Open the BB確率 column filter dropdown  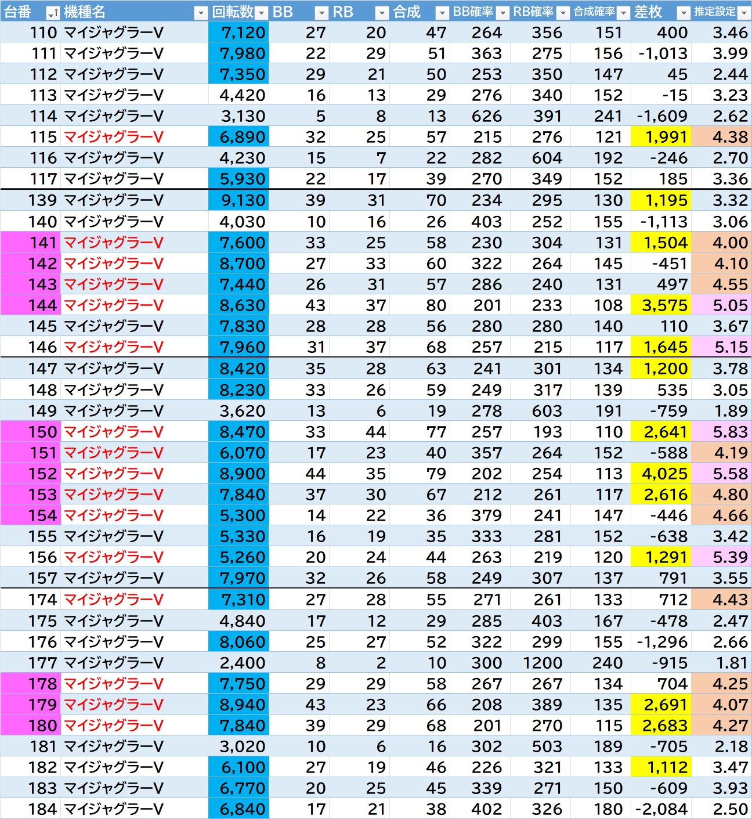[502, 13]
